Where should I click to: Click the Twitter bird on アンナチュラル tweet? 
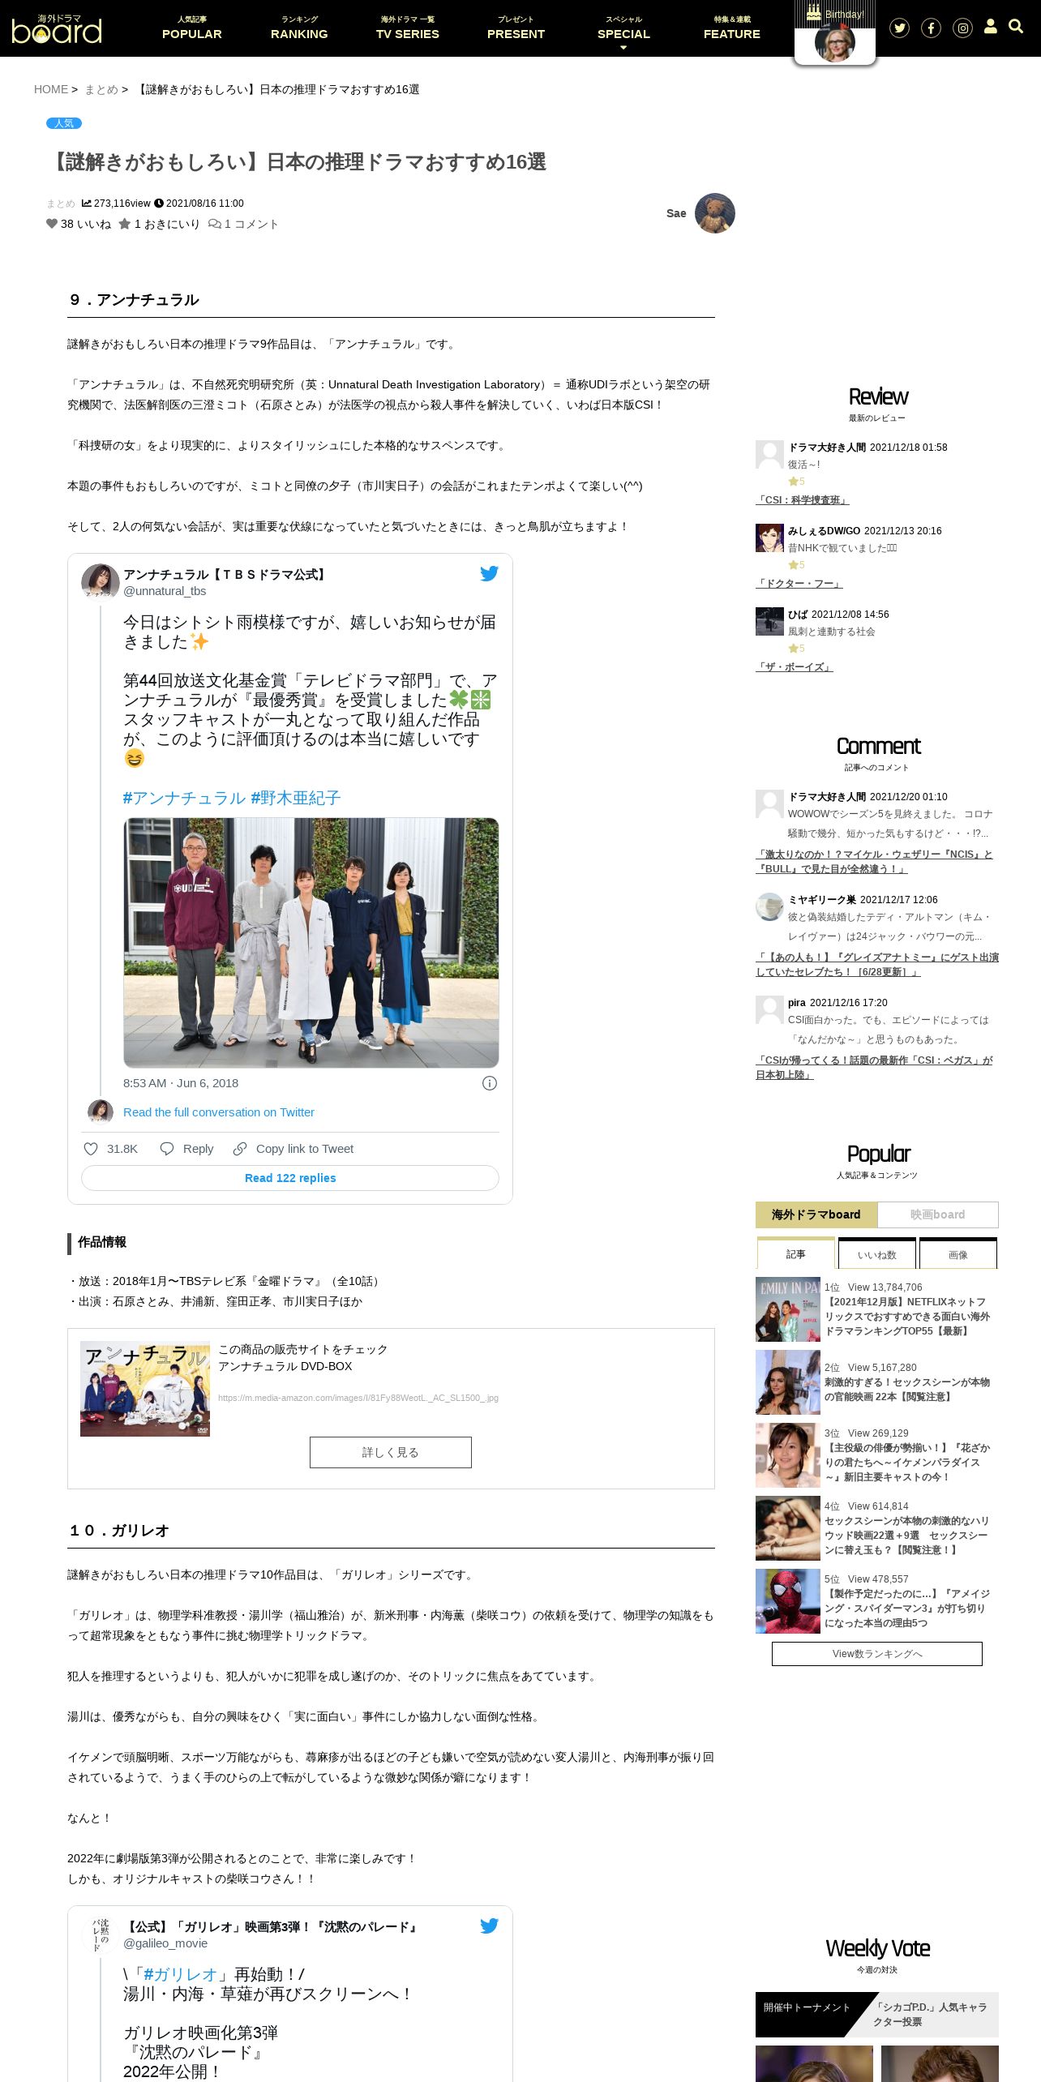[x=489, y=573]
